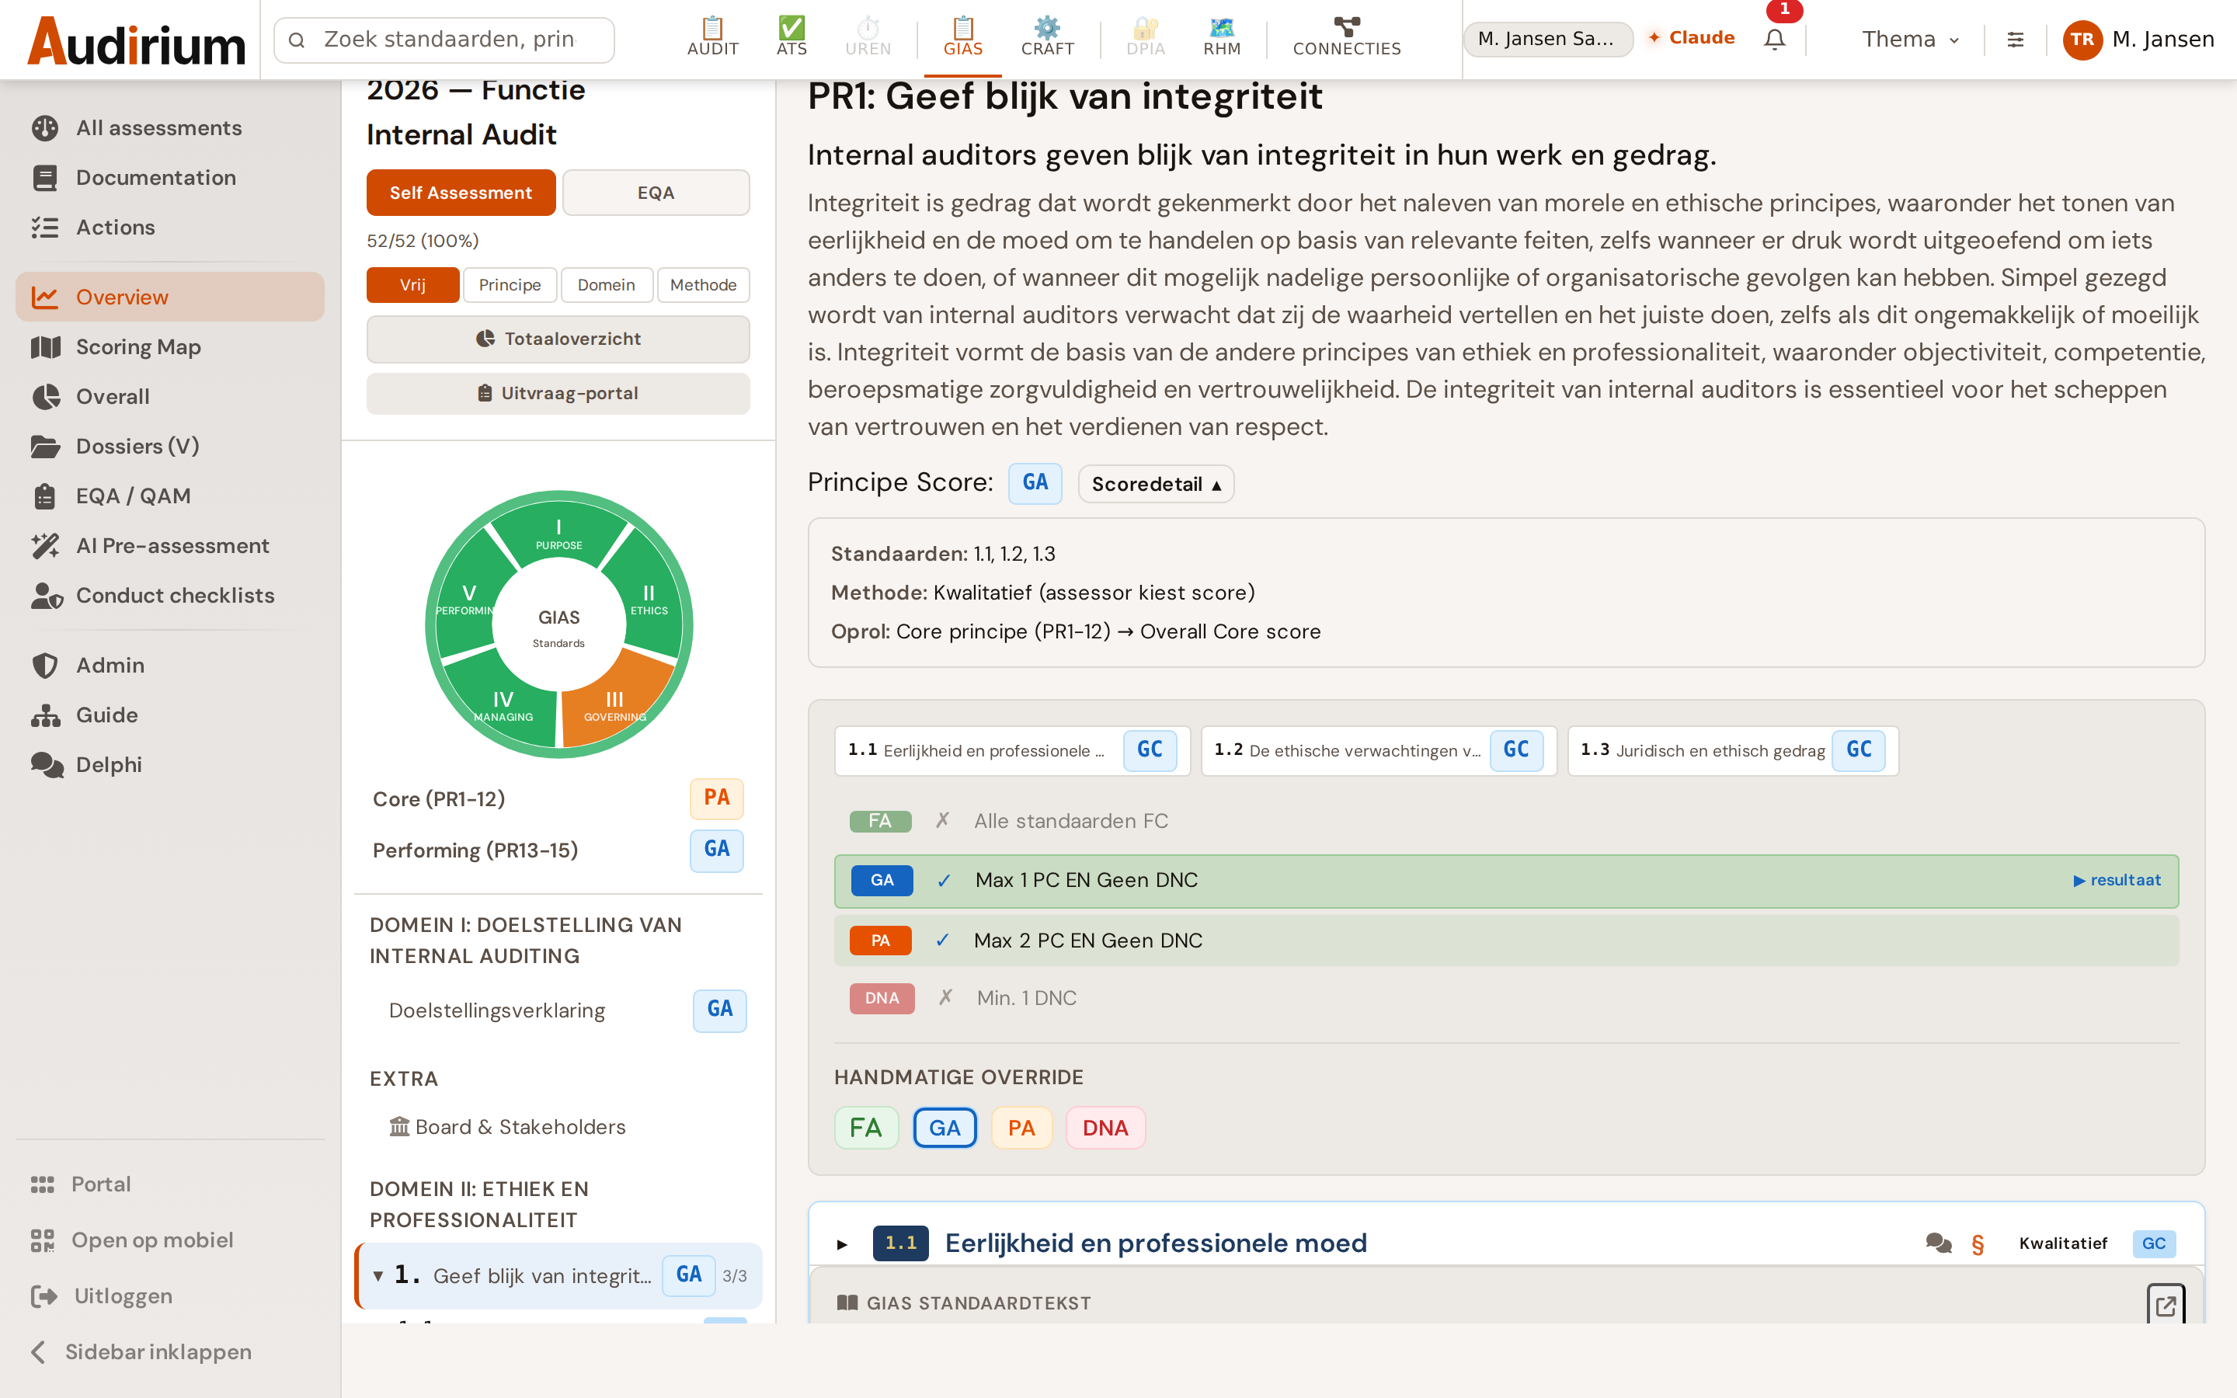Select the Methode navigation mode
Viewport: 2237px width, 1398px height.
[702, 285]
